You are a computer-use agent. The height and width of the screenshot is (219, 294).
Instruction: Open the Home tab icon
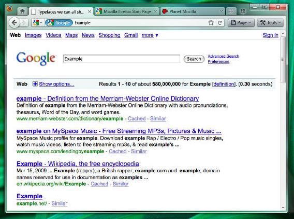[22, 11]
